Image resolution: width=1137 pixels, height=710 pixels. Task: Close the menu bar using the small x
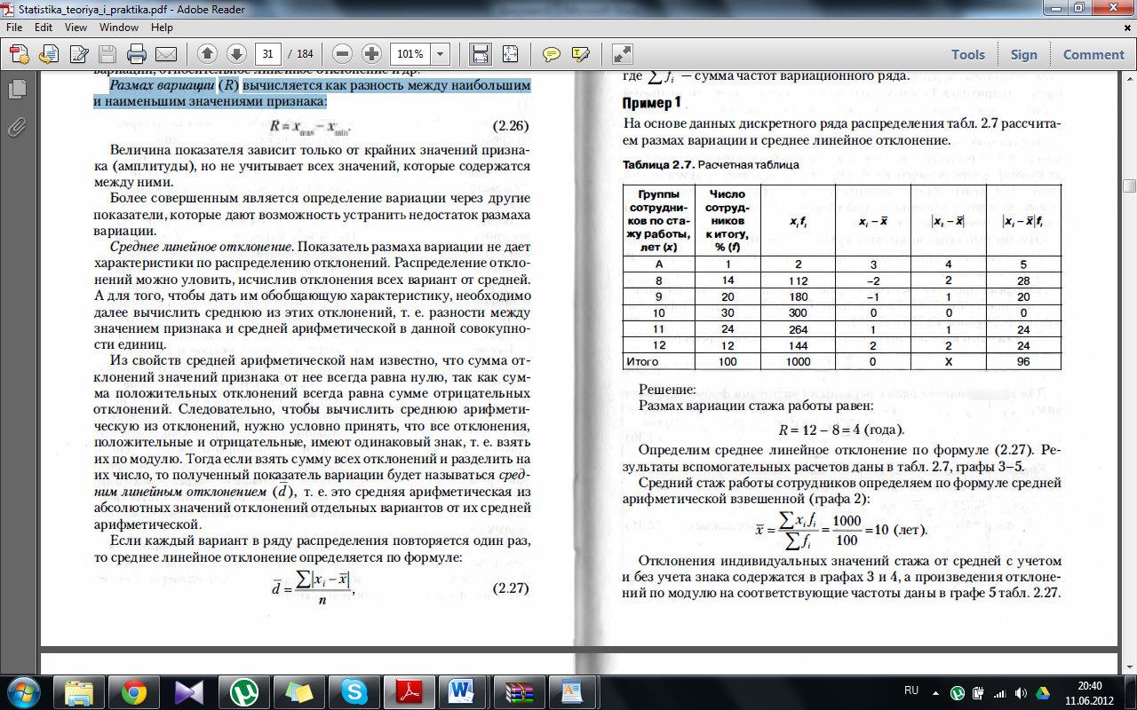pyautogui.click(x=1128, y=28)
